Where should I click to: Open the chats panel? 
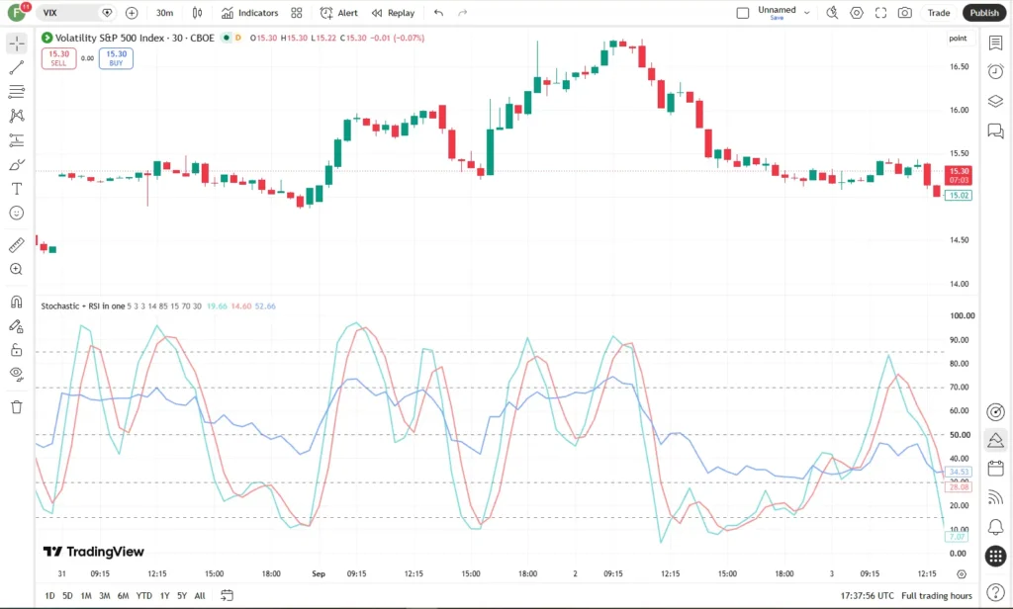pos(995,131)
